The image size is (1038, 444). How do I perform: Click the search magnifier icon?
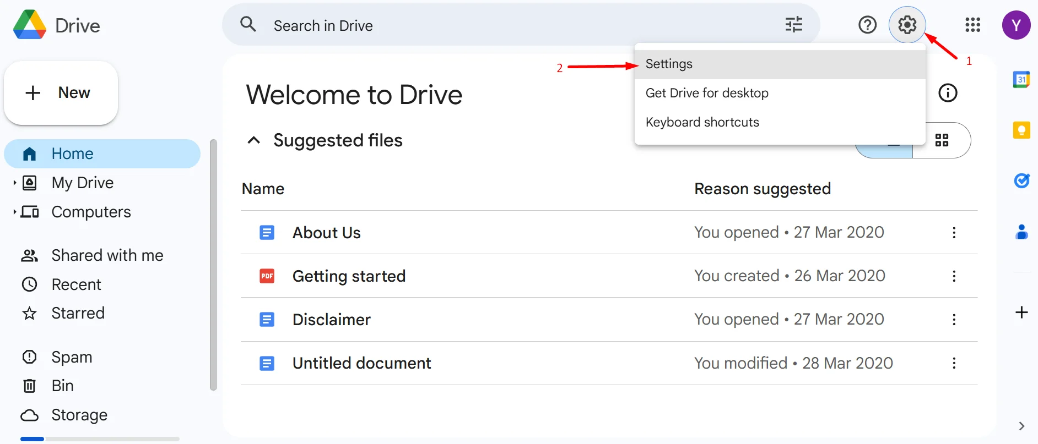pos(248,24)
